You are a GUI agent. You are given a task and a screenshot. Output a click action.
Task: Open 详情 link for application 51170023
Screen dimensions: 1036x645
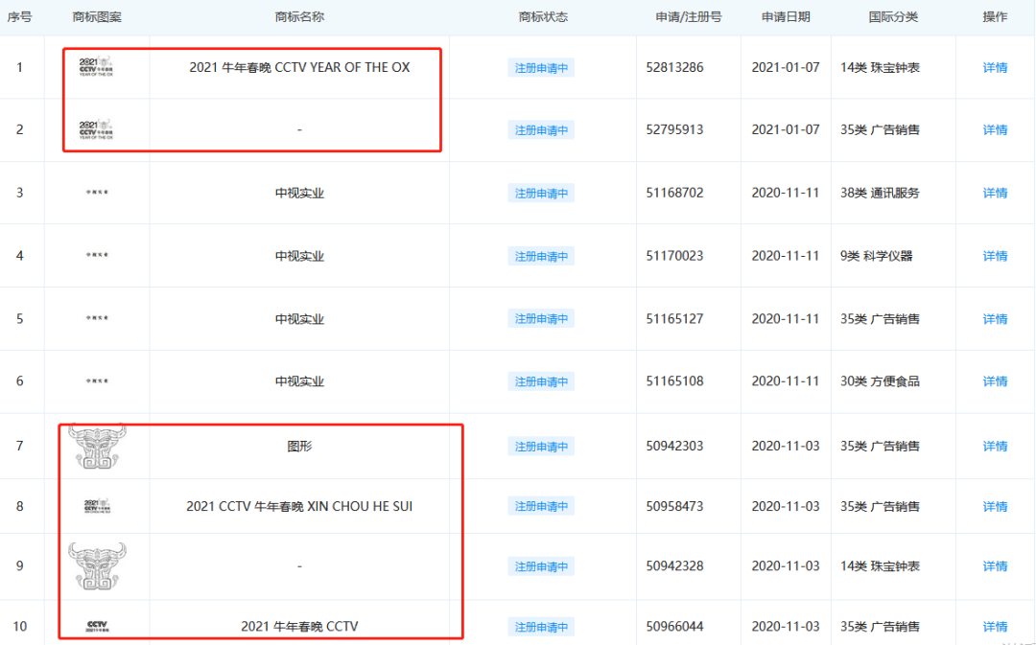995,256
